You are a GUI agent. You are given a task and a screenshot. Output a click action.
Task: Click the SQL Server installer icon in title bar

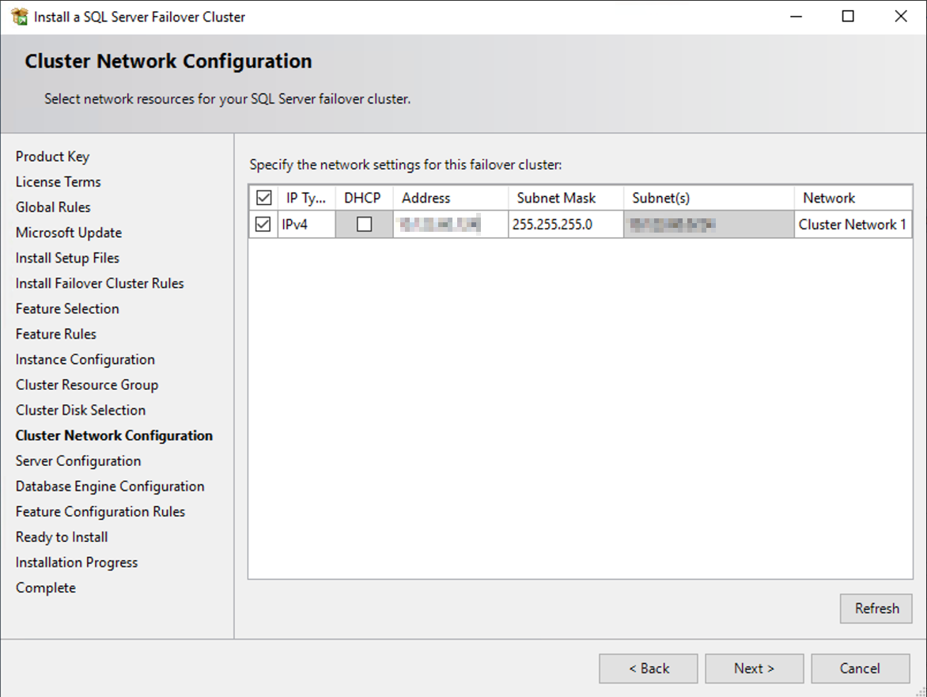(20, 17)
